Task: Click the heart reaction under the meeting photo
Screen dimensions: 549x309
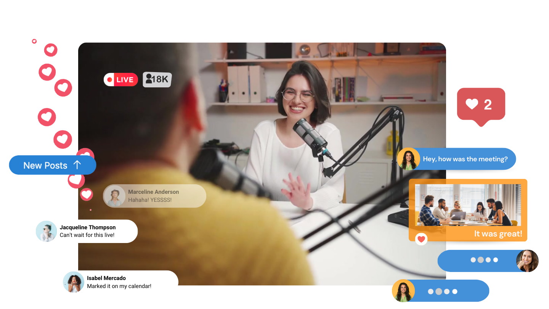Action: tap(421, 239)
